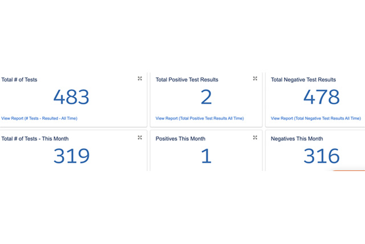Expand the Total # of Tests widget

point(140,79)
